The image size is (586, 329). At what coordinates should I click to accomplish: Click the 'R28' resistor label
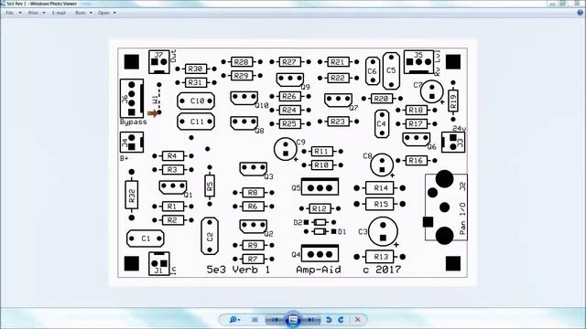pyautogui.click(x=242, y=62)
